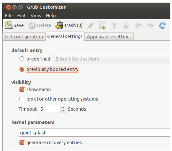The width and height of the screenshot is (172, 151).
Task: Click the blue reload icon
Action: coord(162,26)
